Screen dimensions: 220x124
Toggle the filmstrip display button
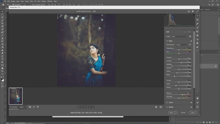pyautogui.click(x=30, y=107)
